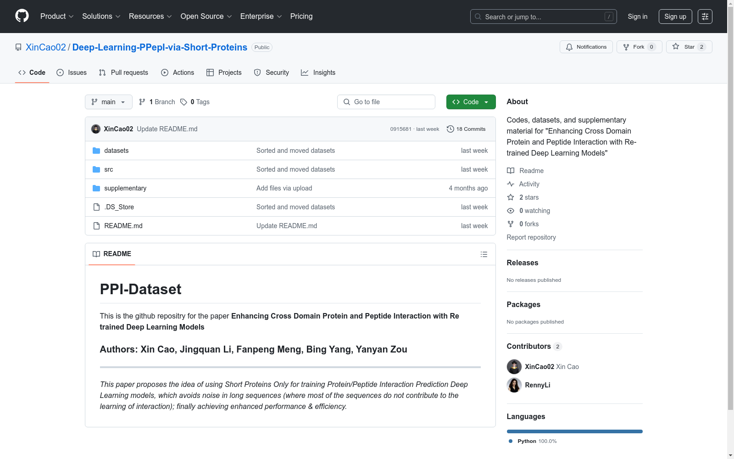The image size is (734, 459).
Task: Click the watching eye icon
Action: [x=511, y=211]
